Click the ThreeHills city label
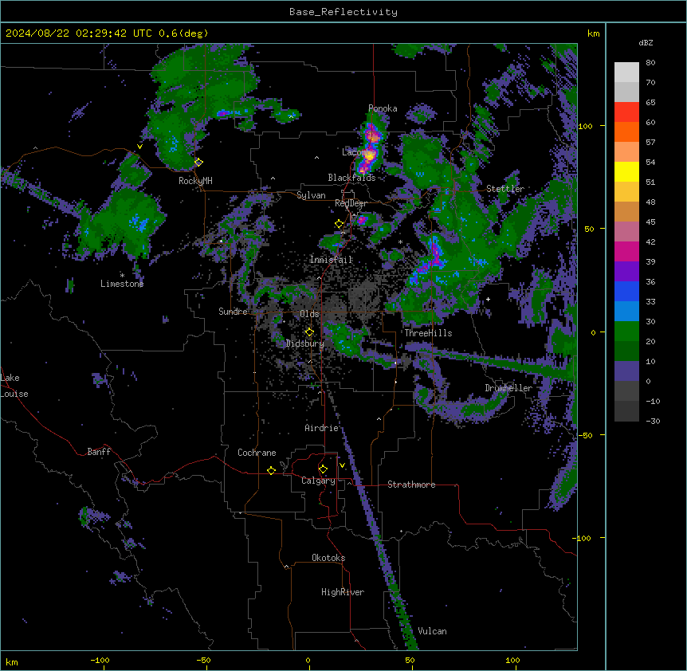 tap(428, 333)
